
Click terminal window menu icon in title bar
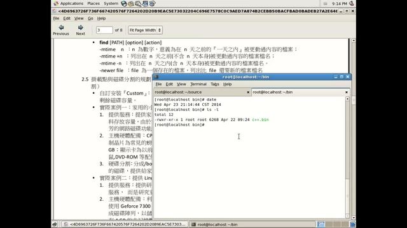coord(156,77)
